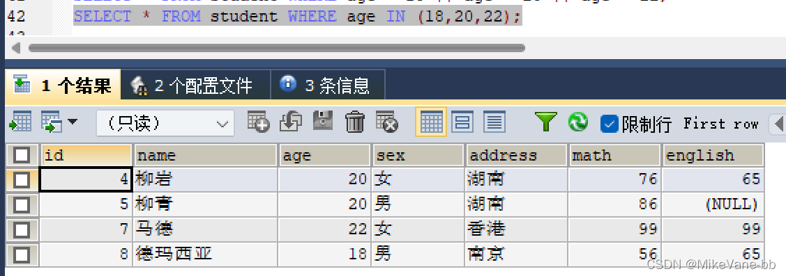Sort by the age column header
This screenshot has height=276, width=786.
324,155
